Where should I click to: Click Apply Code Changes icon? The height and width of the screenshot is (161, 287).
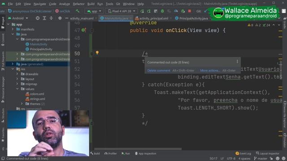[156, 11]
